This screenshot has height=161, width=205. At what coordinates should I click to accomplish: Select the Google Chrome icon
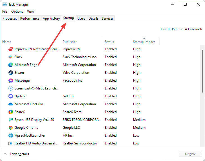tap(10, 128)
